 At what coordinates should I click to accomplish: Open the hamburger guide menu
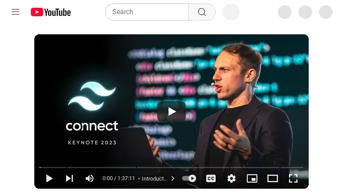click(x=15, y=12)
